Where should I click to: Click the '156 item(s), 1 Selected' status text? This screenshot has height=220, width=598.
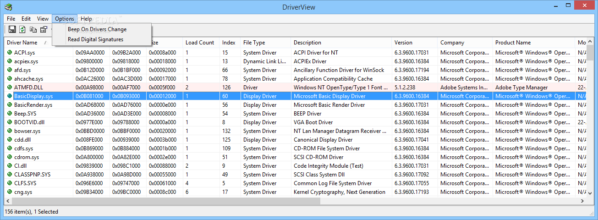31,212
